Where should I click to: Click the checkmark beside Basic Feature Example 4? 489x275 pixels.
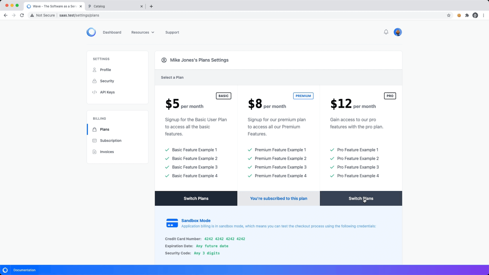[167, 176]
